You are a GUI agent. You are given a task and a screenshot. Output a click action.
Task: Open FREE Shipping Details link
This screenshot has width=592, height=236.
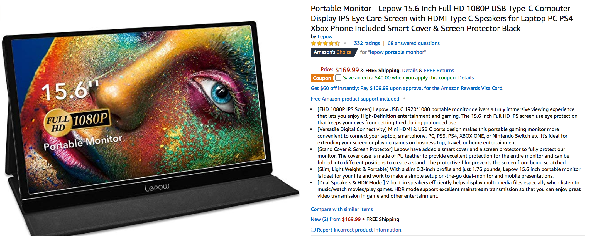tap(410, 71)
